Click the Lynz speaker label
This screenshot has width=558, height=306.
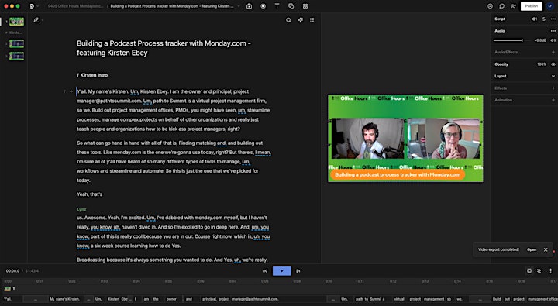tap(81, 210)
